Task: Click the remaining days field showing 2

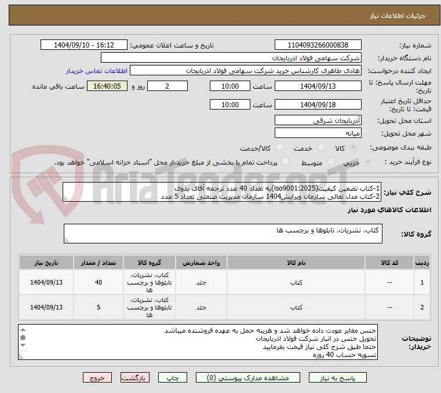Action: coord(167,86)
